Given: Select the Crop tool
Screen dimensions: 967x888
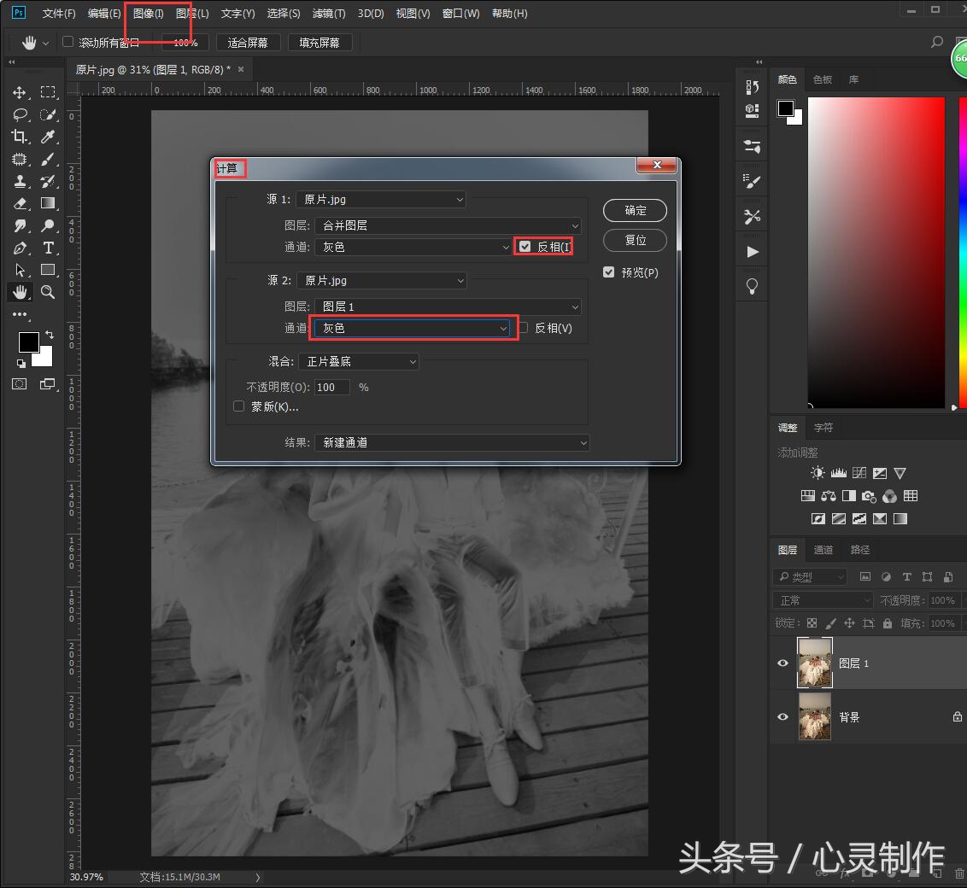Looking at the screenshot, I should pyautogui.click(x=20, y=137).
